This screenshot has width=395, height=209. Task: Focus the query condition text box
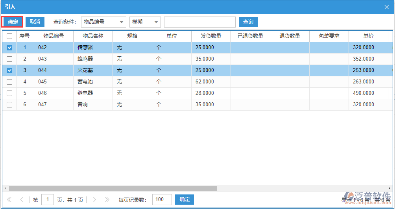click(x=200, y=22)
